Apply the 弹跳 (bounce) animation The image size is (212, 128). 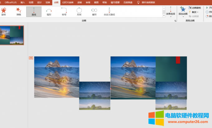pyautogui.click(x=19, y=11)
